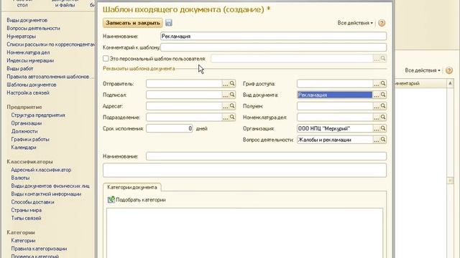Viewport: 460px width, 258px height.
Task: Open Нумераторы in sidebar
Action: [21, 37]
